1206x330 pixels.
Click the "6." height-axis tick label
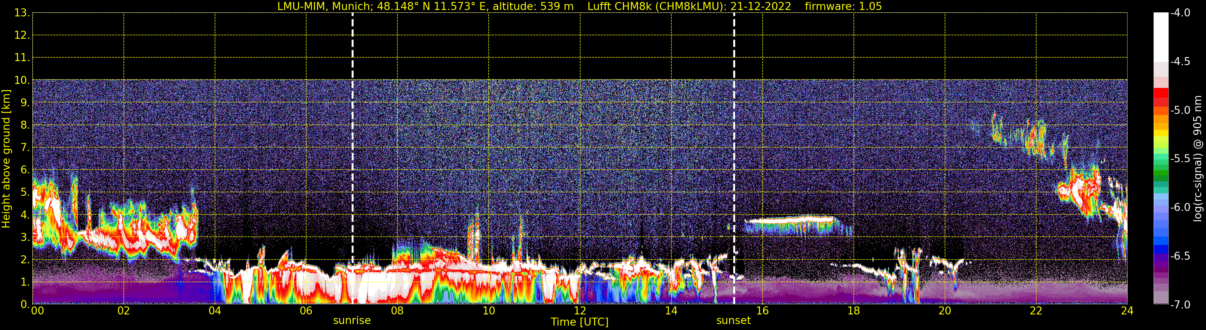pyautogui.click(x=25, y=170)
